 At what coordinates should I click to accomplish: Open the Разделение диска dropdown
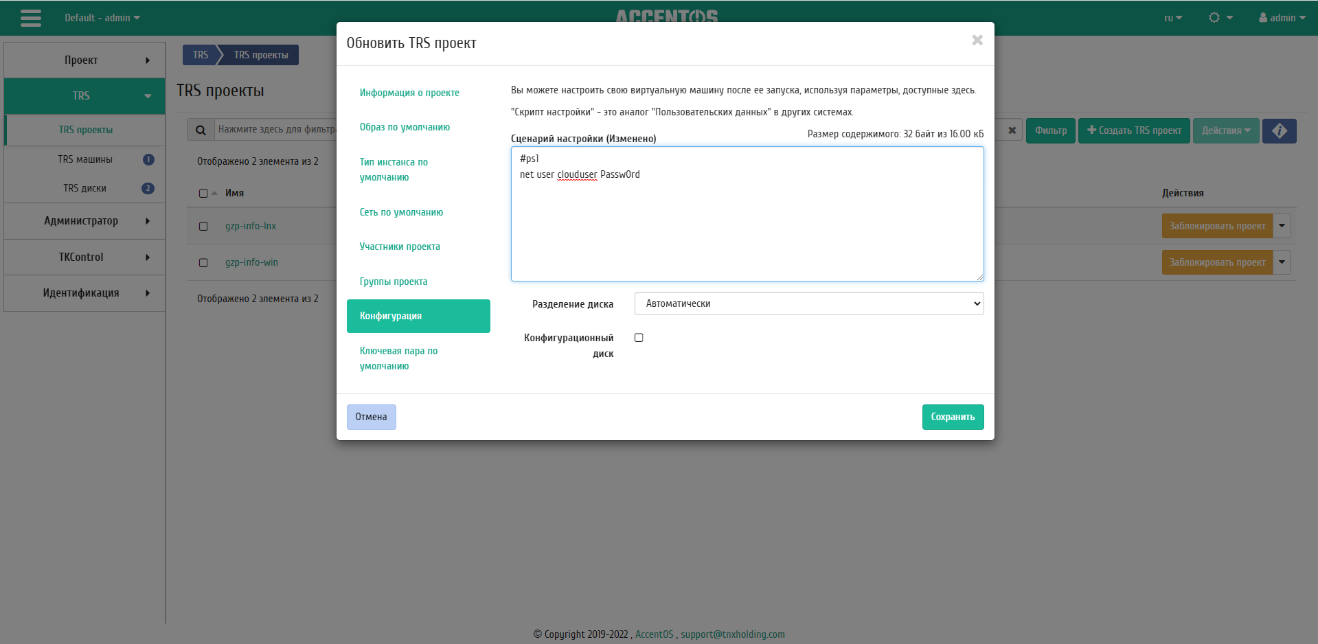[808, 303]
